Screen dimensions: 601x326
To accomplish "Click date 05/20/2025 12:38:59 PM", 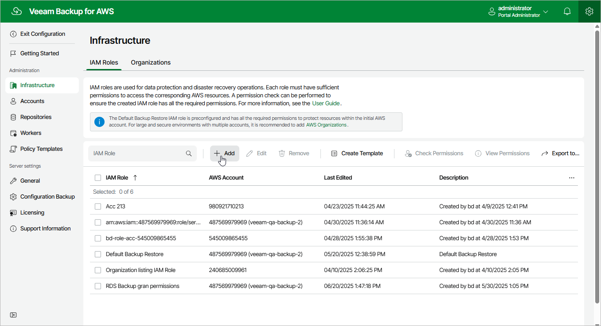I will point(355,254).
